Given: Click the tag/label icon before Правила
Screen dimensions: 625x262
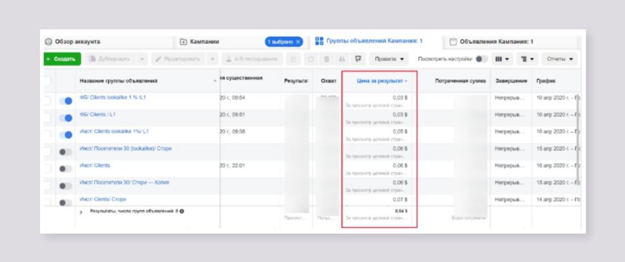Looking at the screenshot, I should 358,58.
